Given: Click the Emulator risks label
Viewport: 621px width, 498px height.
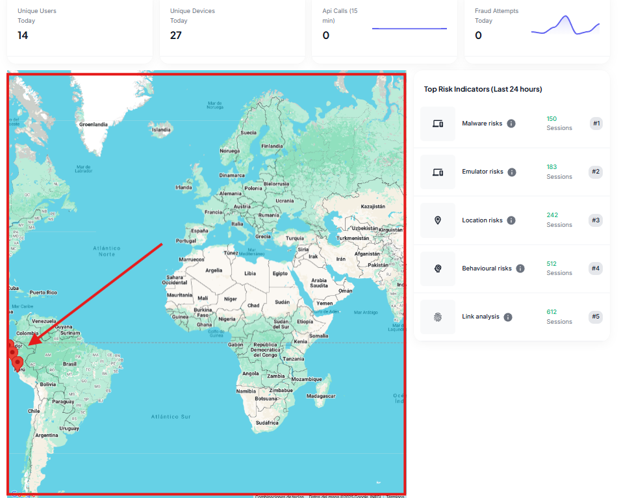Looking at the screenshot, I should click(x=483, y=172).
